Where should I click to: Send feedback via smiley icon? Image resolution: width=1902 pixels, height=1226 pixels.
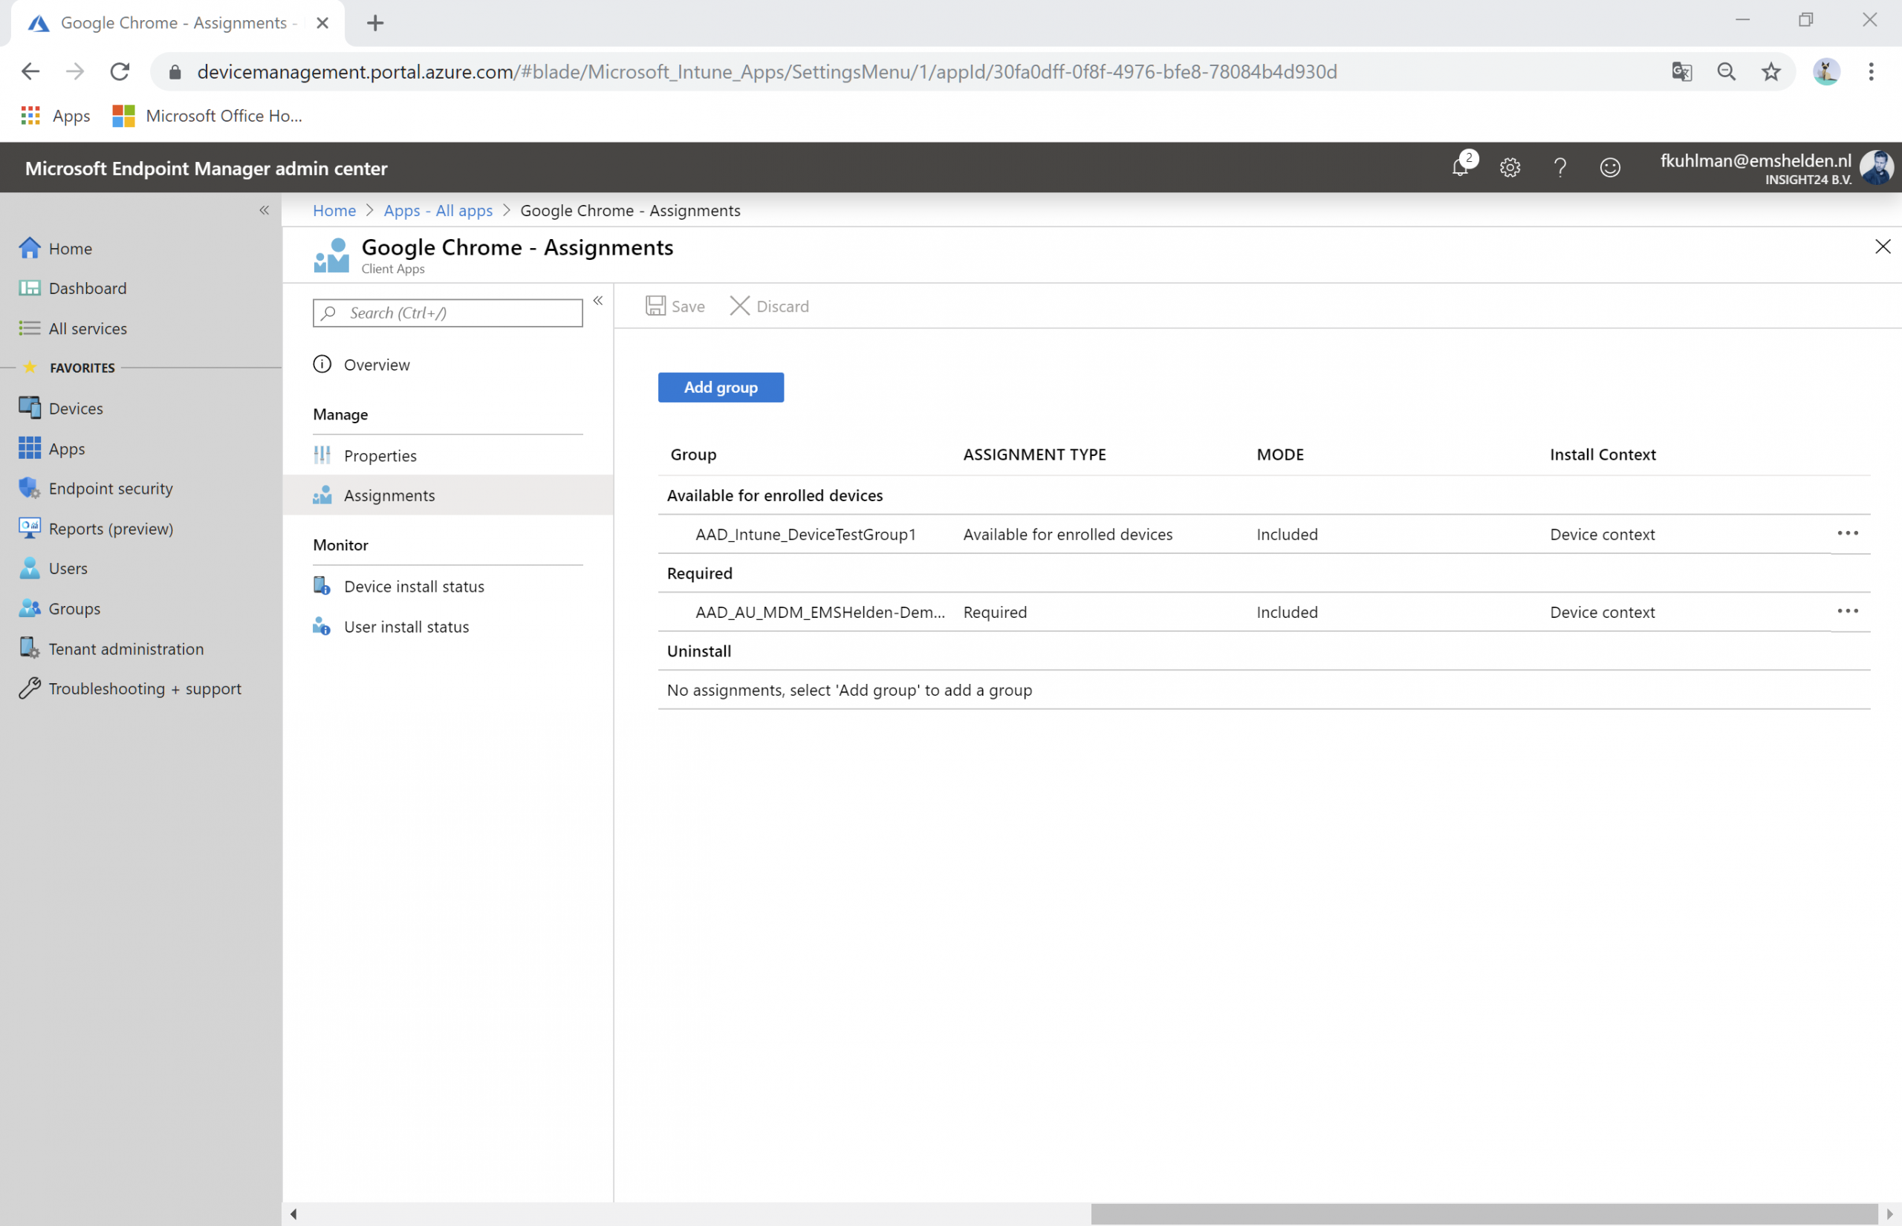[1610, 167]
